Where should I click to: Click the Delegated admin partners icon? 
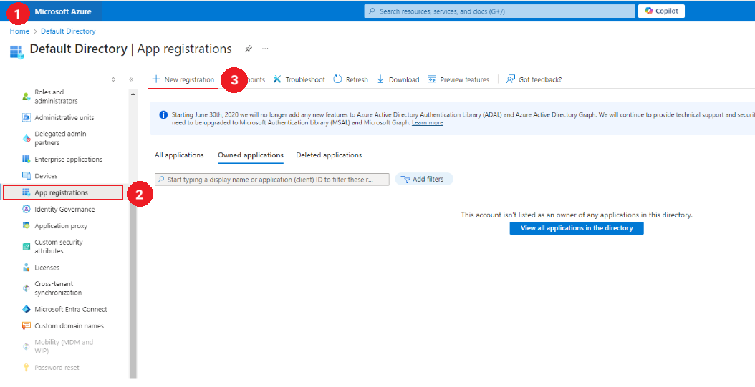(x=27, y=139)
